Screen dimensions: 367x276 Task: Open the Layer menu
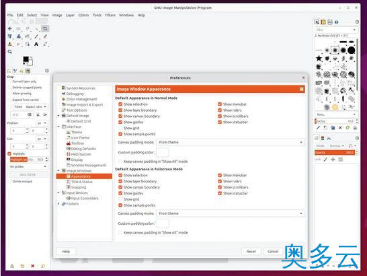coord(70,15)
